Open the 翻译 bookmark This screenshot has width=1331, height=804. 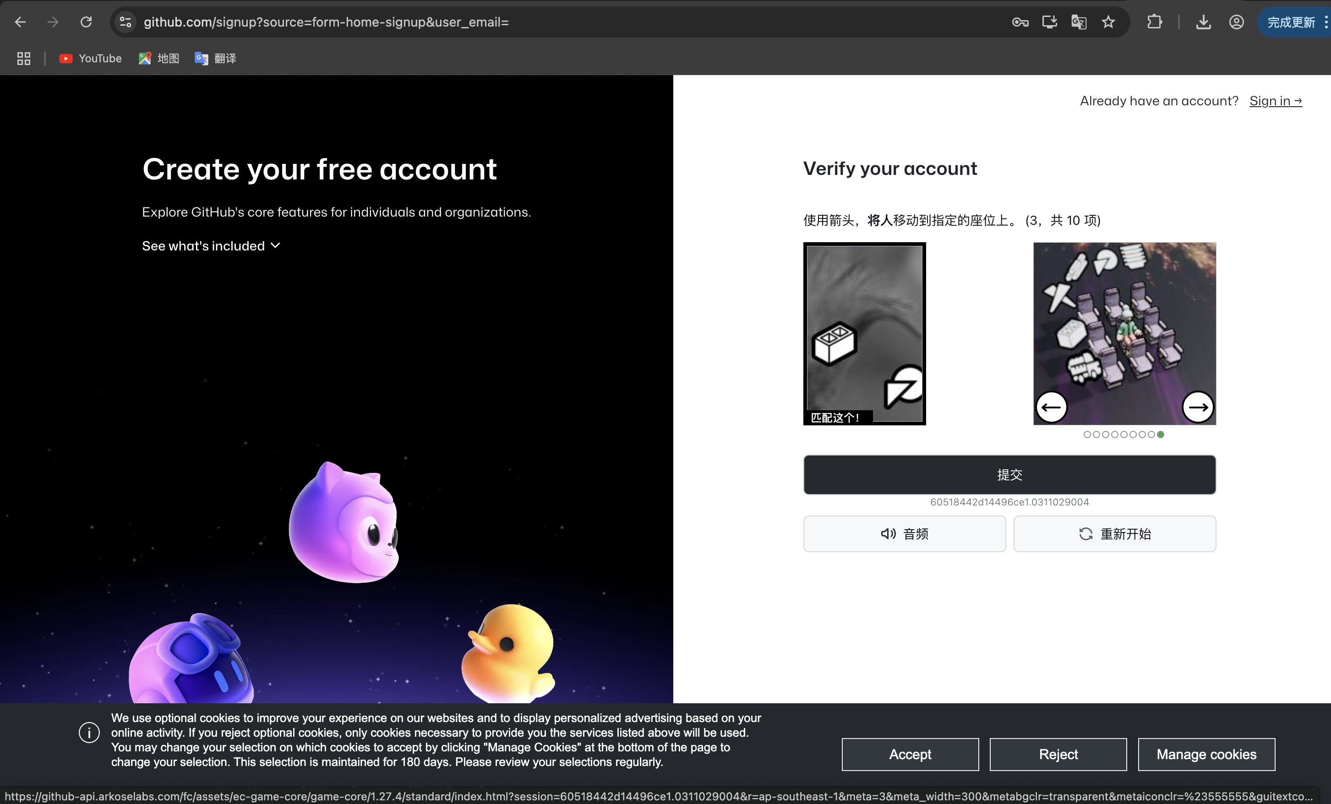(215, 58)
